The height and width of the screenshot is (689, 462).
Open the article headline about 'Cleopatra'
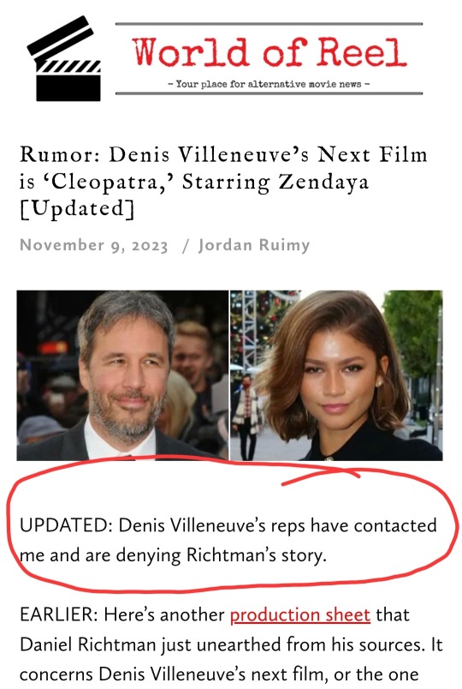pyautogui.click(x=223, y=182)
